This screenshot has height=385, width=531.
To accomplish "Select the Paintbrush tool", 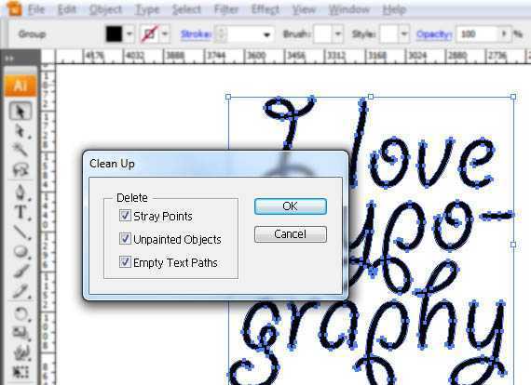I will pos(20,272).
